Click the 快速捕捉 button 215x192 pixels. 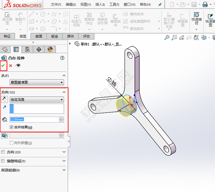[196, 19]
